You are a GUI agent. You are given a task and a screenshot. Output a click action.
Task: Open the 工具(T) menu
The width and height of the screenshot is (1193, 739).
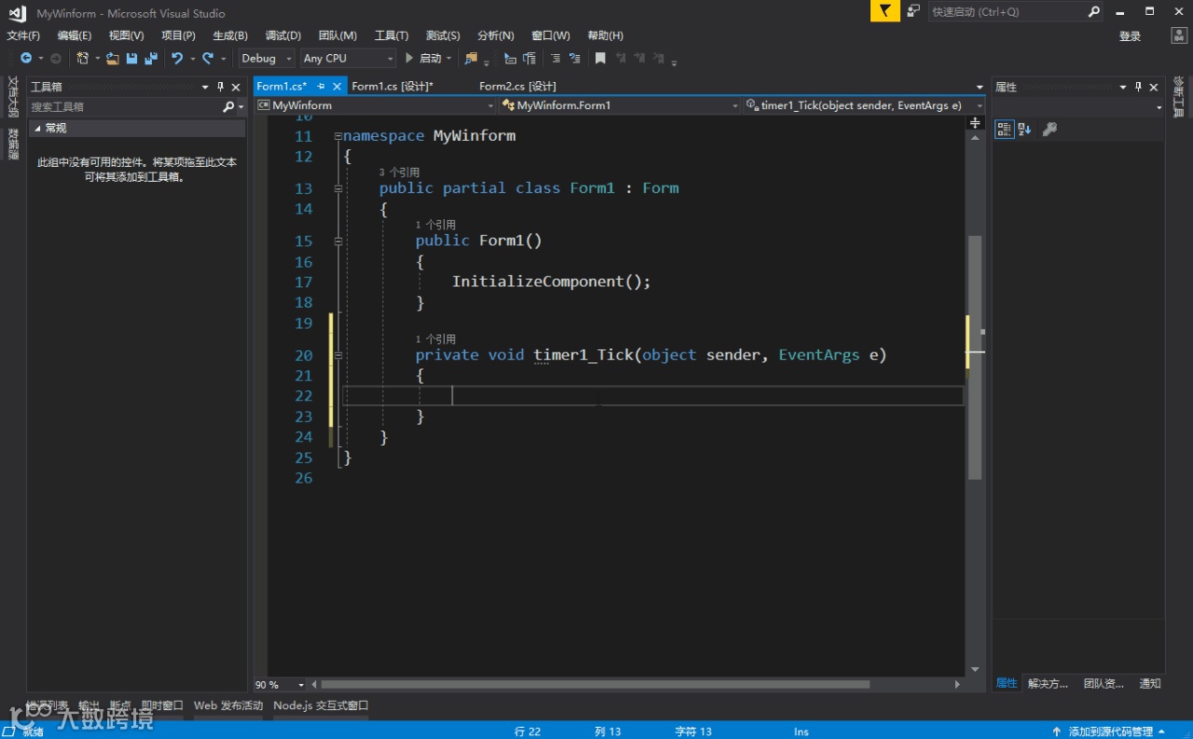coord(391,35)
